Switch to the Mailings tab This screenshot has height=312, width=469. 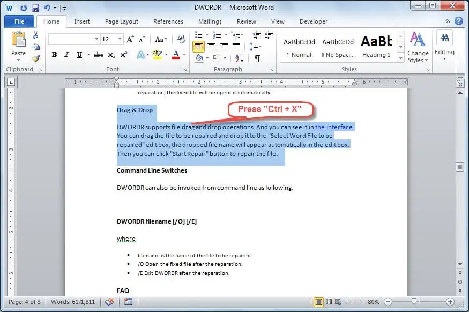point(210,21)
